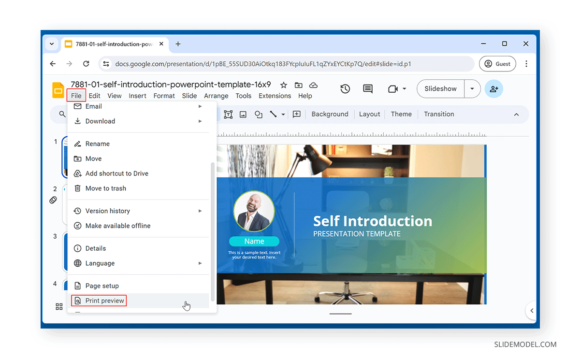Star the presentation

point(284,85)
